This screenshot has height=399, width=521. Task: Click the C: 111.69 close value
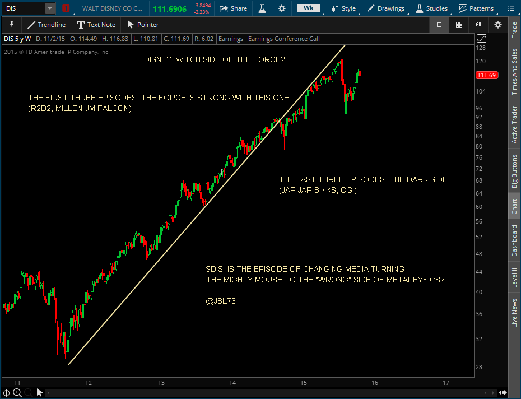click(177, 39)
